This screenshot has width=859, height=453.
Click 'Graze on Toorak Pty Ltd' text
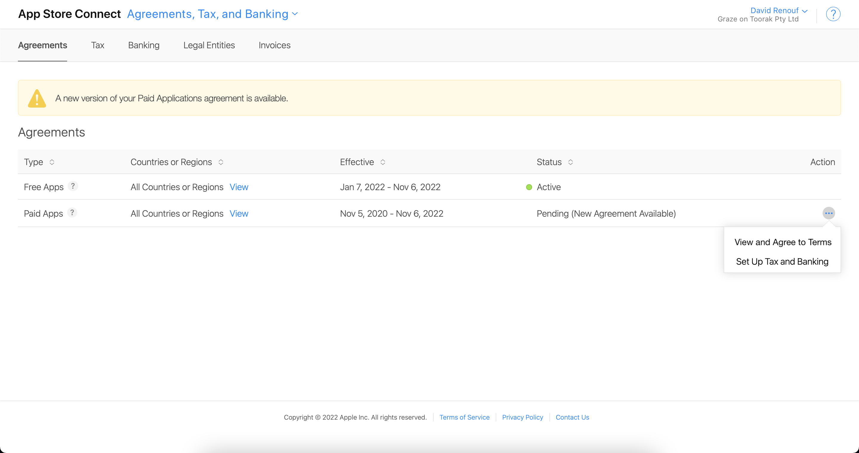click(x=758, y=19)
